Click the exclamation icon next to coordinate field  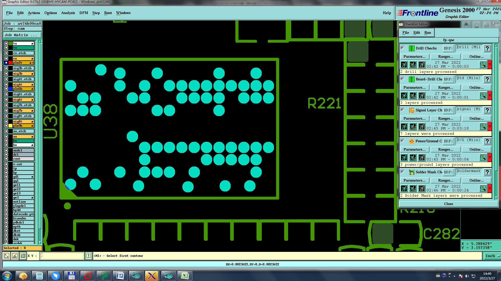(89, 256)
